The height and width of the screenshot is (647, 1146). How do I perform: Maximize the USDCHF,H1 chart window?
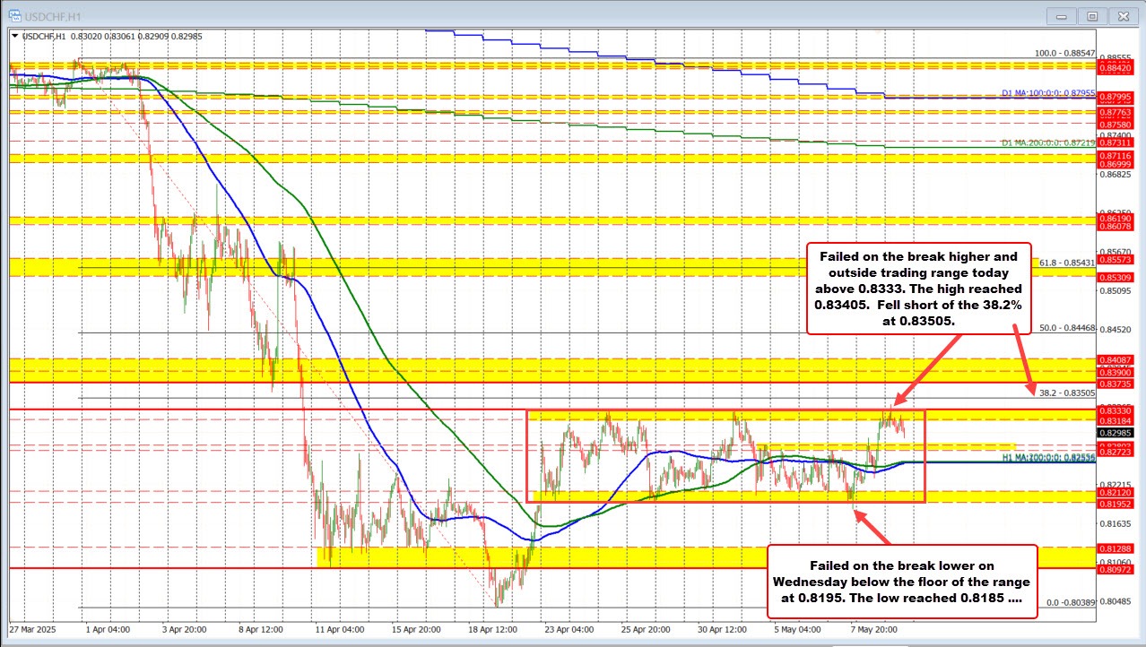1091,16
